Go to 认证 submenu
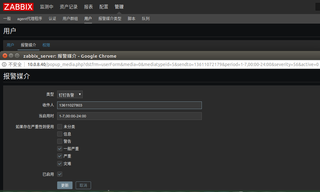The image size is (320, 192). 52,18
